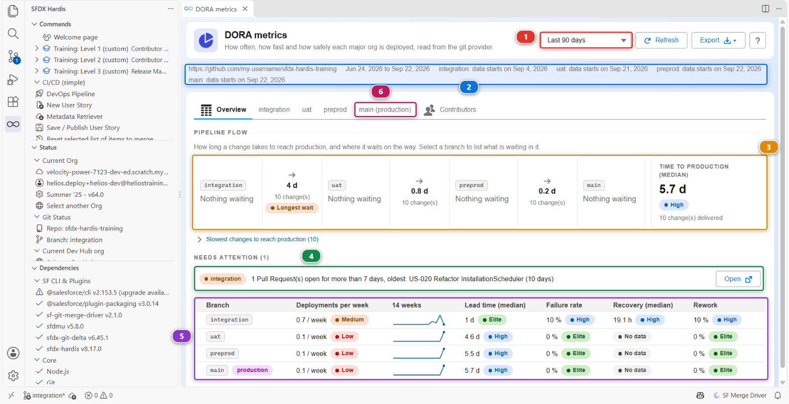Switch to the Overview tab
Viewport: 789px width, 404px height.
pyautogui.click(x=223, y=110)
